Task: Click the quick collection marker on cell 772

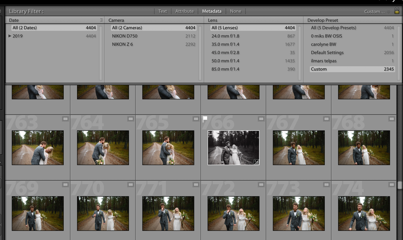Action: [261, 184]
